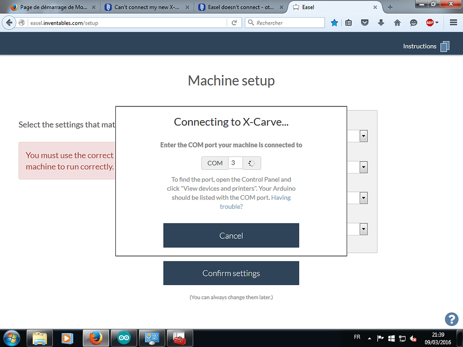Cancel the X-Carve connection dialog
Viewport: 463px width, 347px height.
231,235
